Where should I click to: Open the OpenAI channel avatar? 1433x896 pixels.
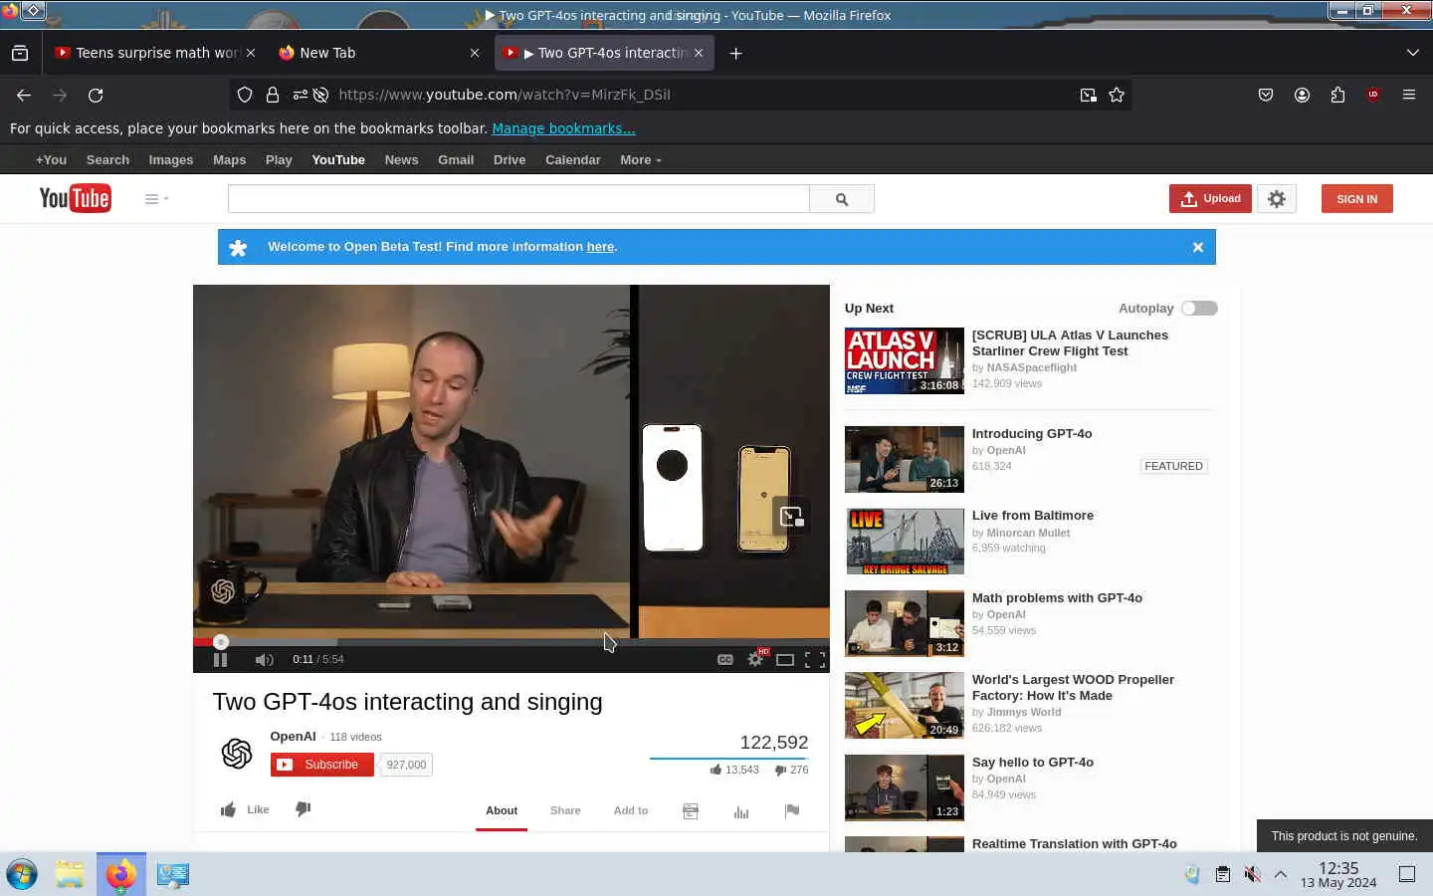(x=237, y=754)
